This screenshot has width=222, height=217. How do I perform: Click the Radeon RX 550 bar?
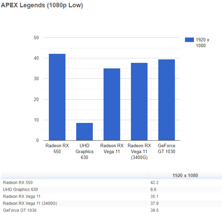(57, 97)
